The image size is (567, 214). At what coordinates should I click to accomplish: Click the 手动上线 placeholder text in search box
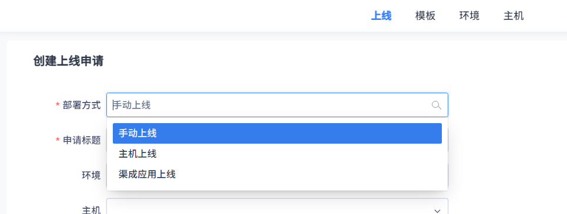132,105
